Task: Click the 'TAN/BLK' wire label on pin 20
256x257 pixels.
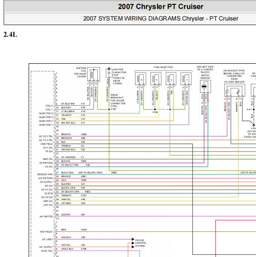Action: (66, 146)
